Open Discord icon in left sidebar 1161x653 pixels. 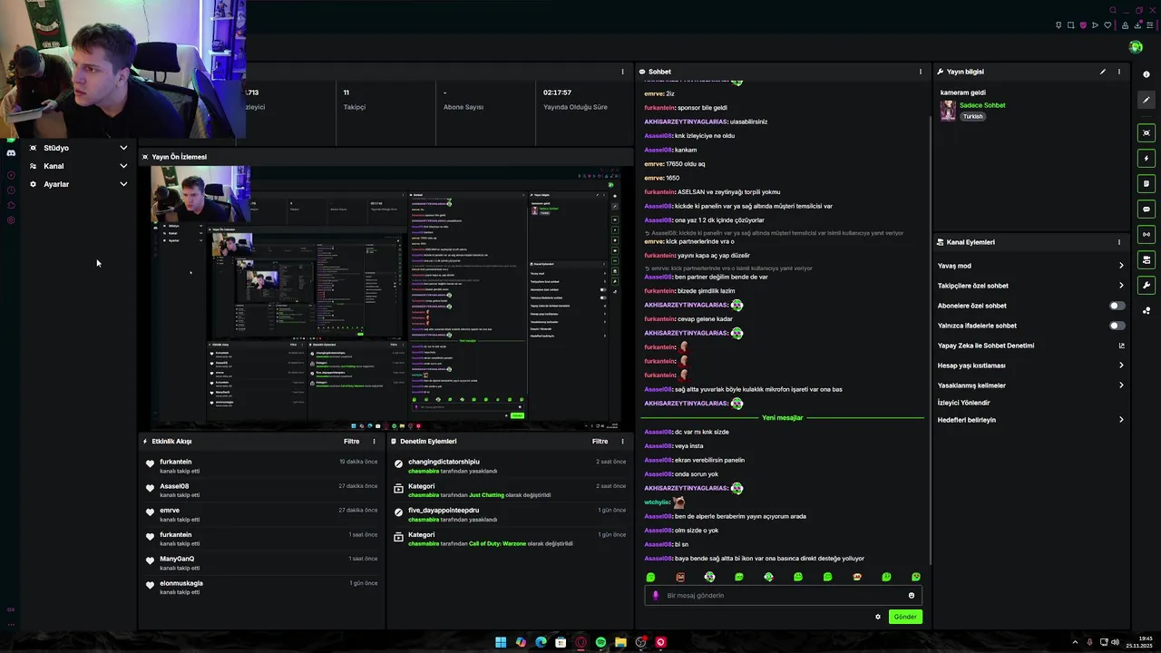[11, 153]
